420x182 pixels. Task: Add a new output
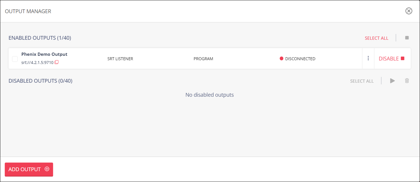point(29,169)
